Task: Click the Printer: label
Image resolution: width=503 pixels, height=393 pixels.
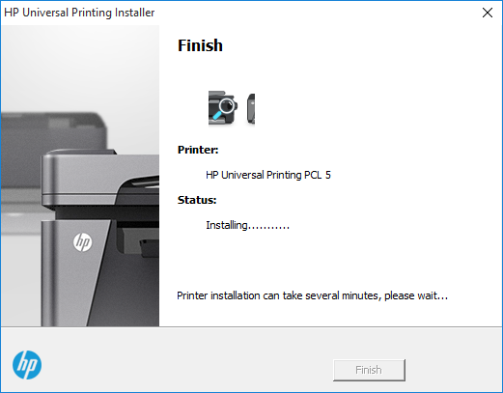Action: point(198,150)
